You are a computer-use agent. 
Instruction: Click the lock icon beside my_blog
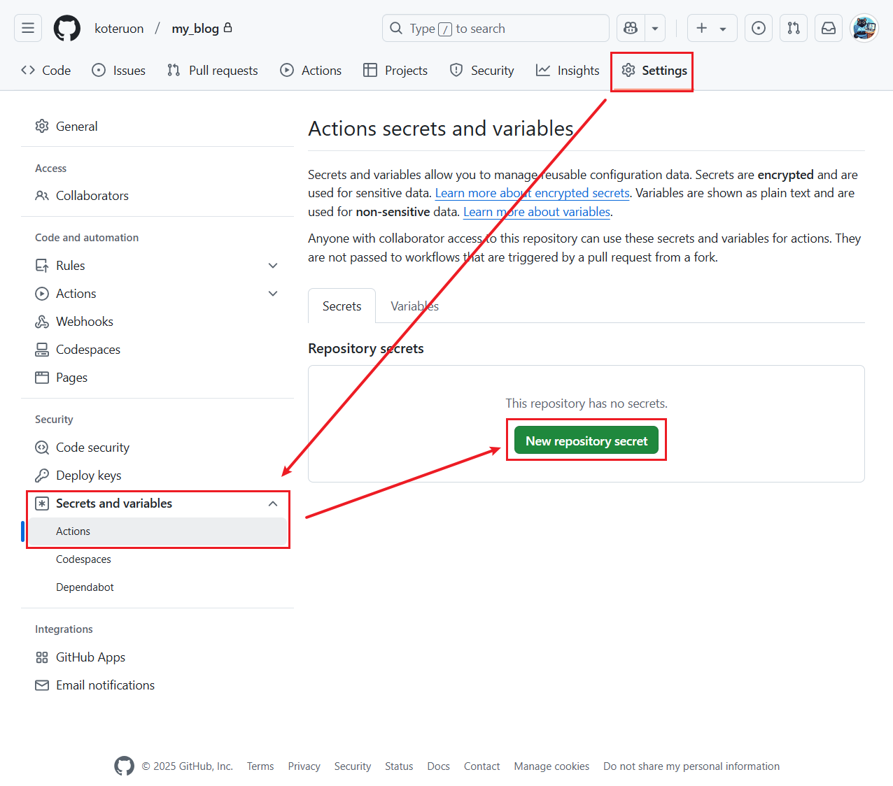coord(227,27)
